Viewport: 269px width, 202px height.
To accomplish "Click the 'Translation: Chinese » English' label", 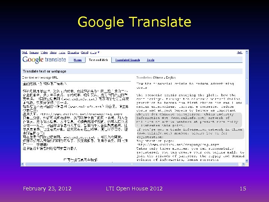I will point(156,77).
